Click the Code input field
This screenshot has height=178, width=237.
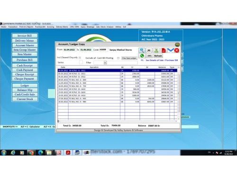103,50
